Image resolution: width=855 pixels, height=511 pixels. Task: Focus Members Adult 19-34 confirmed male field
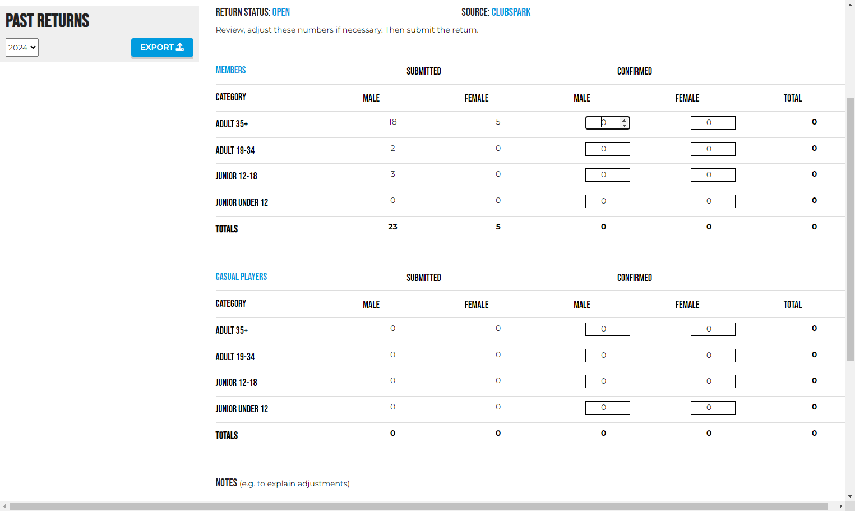[x=607, y=149]
